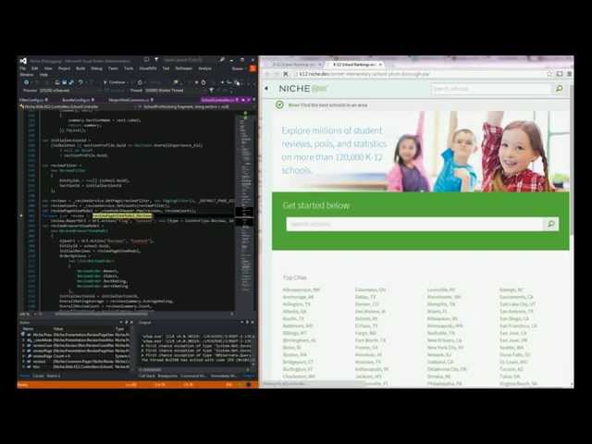The image size is (592, 444).
Task: Click the NICHE logo on the page
Action: (x=303, y=89)
